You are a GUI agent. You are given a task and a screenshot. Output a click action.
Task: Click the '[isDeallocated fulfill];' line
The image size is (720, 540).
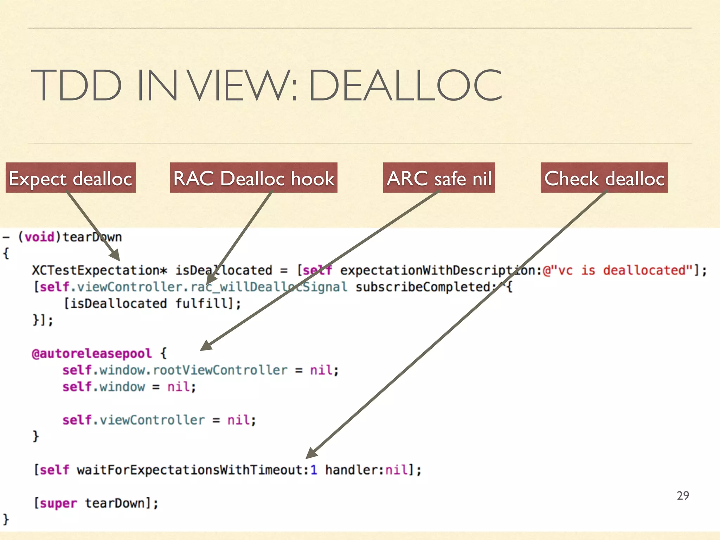tap(152, 303)
